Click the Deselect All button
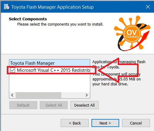This screenshot has height=131, width=154. point(84,105)
